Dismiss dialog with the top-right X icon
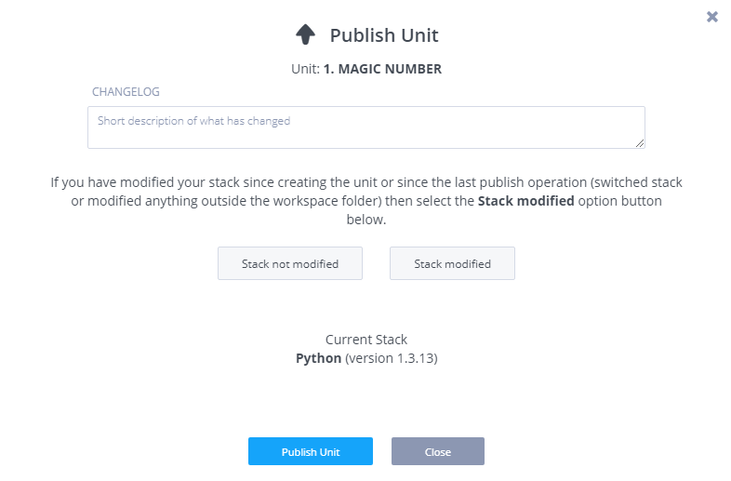 tap(712, 17)
